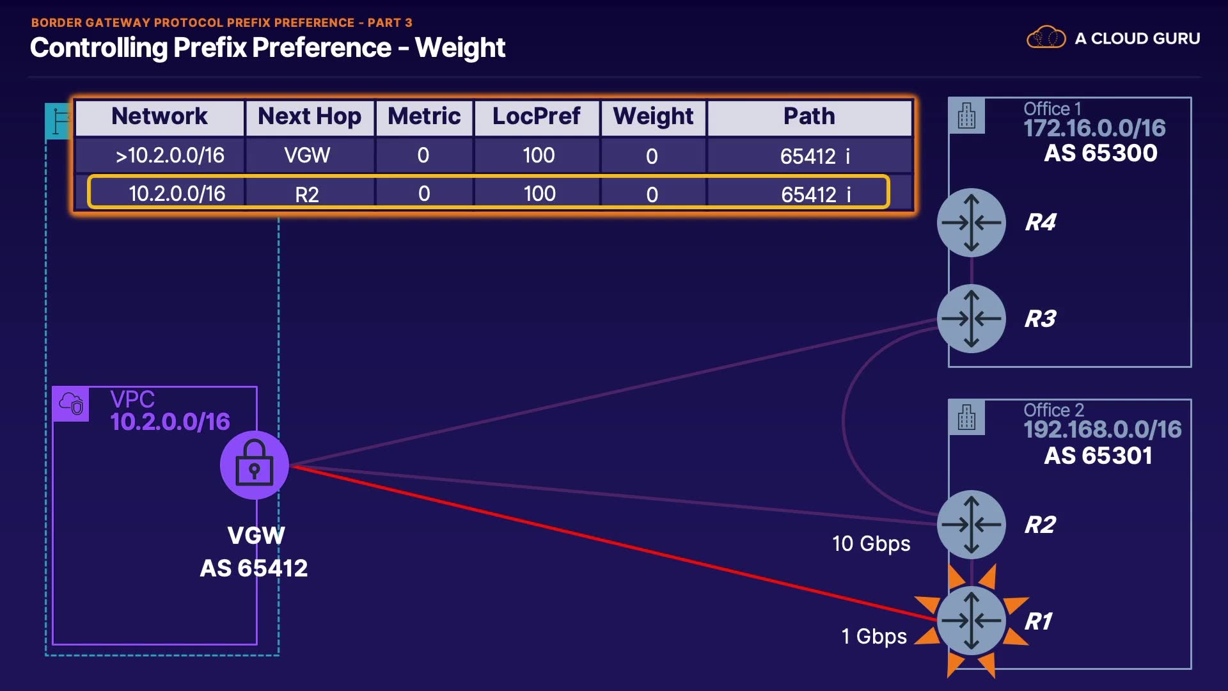
Task: Click the Next Hop column header
Action: pos(310,116)
